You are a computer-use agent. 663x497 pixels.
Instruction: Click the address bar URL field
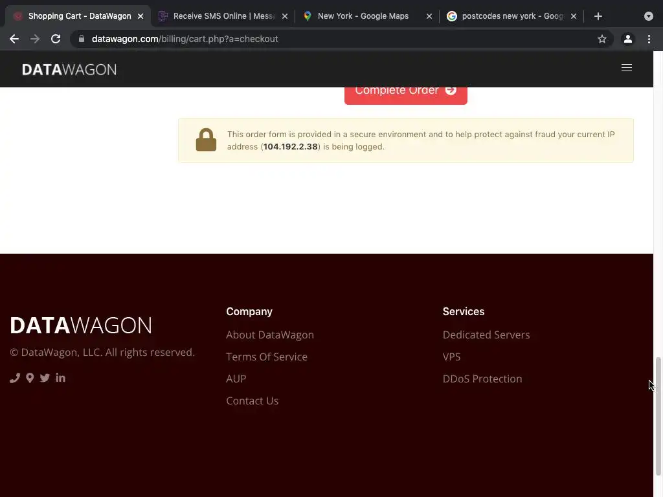pyautogui.click(x=341, y=39)
